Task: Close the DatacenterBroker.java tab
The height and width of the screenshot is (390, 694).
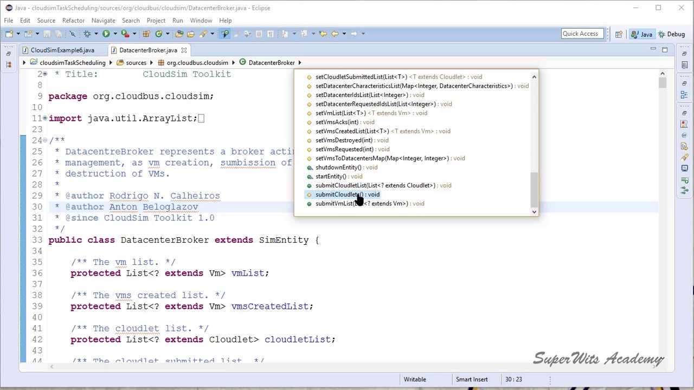Action: click(184, 50)
